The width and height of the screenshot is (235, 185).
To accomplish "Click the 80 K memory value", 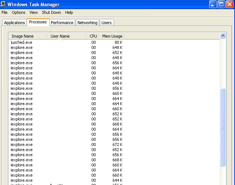I will pos(118,42).
